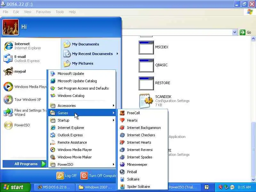Image resolution: width=256 pixels, height=192 pixels.
Task: Open Microsoft Update icon
Action: tap(53, 74)
